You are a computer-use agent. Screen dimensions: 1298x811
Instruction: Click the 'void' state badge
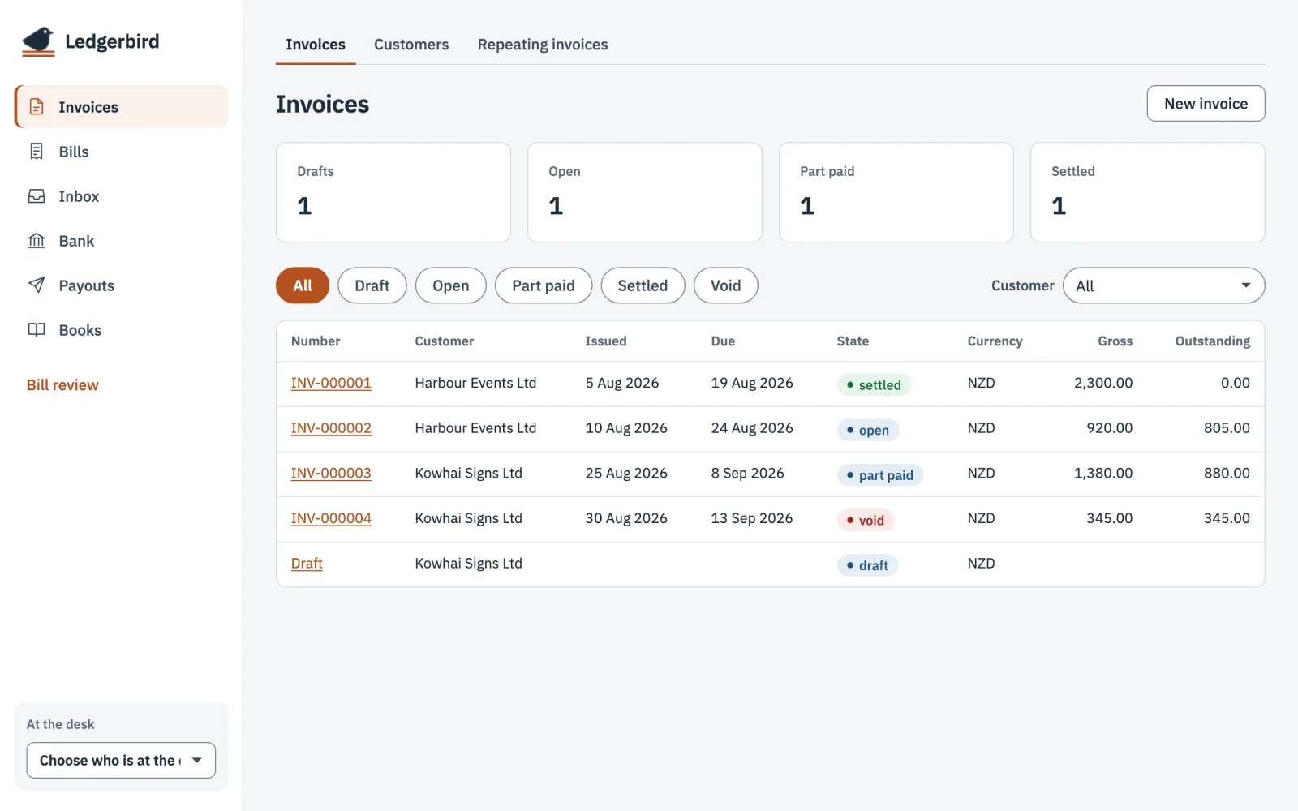coord(866,520)
